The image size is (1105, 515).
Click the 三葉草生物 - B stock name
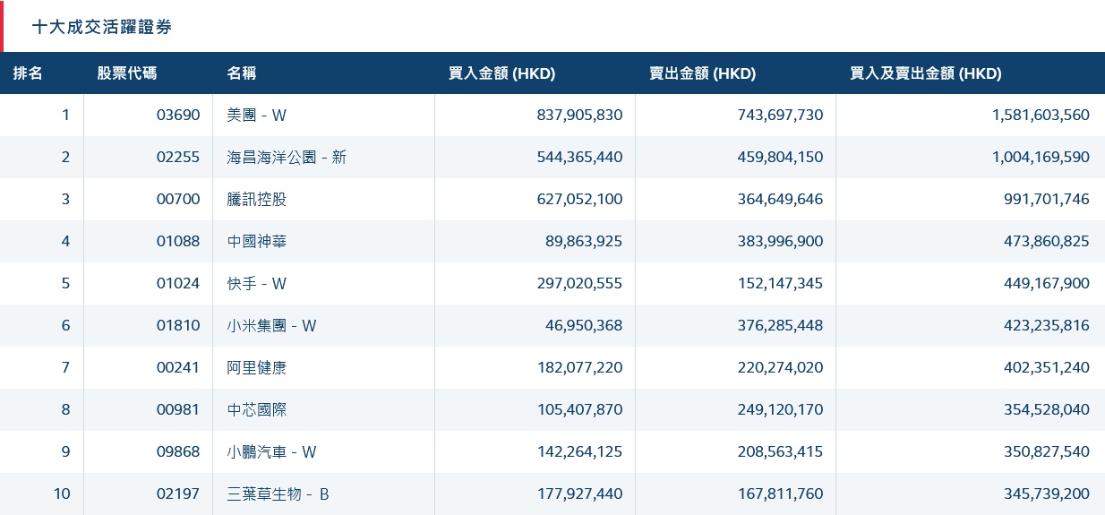(278, 494)
